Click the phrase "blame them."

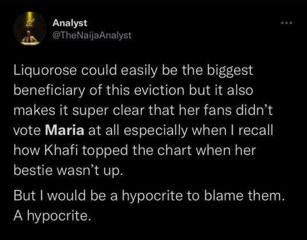coord(244,196)
